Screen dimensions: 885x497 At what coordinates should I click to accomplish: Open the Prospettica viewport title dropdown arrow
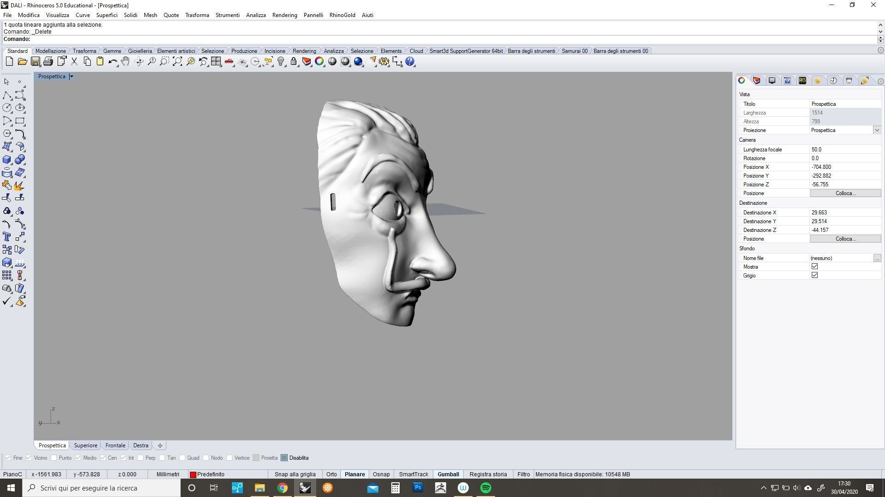[71, 76]
